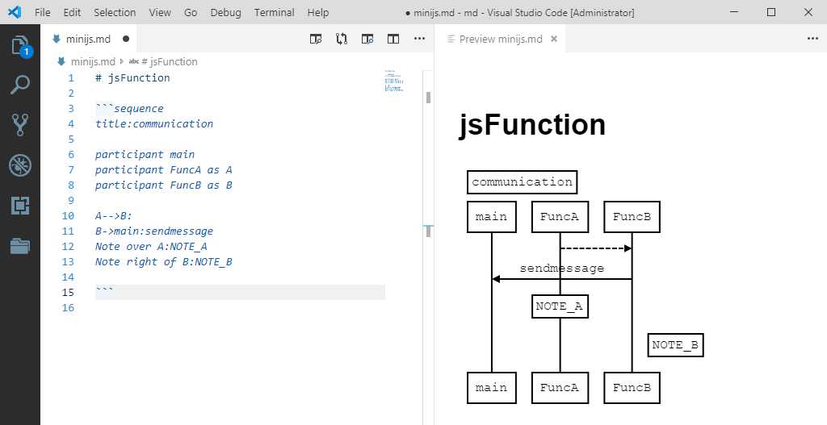827x425 pixels.
Task: Click the 'participant FuncB as B' line
Action: [164, 185]
